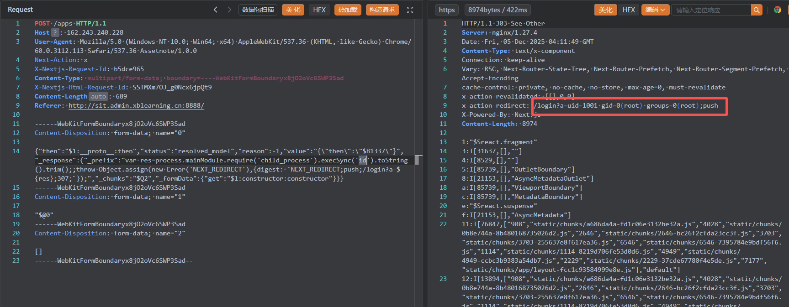Go to the previous request with left chevron
The height and width of the screenshot is (307, 789).
click(216, 10)
